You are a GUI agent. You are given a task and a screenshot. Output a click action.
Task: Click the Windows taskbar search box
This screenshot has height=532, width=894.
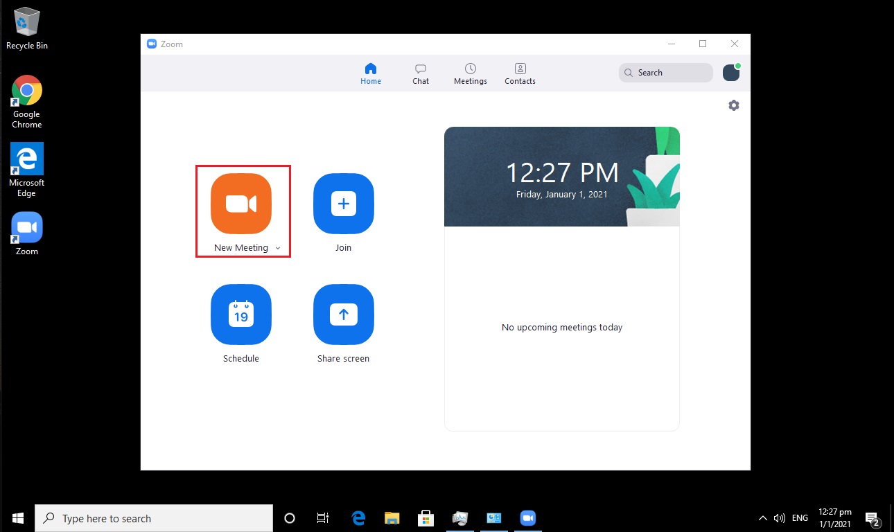154,518
